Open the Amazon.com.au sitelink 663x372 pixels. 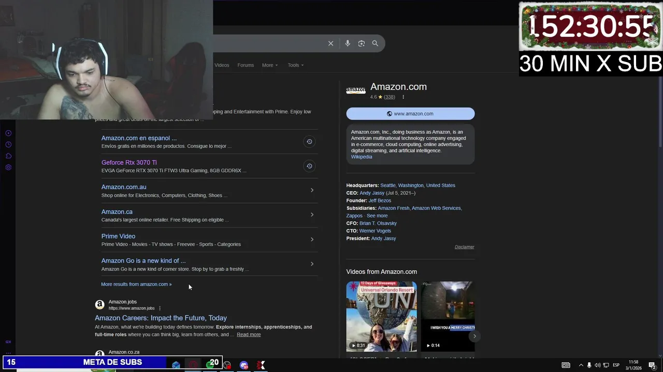[x=124, y=187]
